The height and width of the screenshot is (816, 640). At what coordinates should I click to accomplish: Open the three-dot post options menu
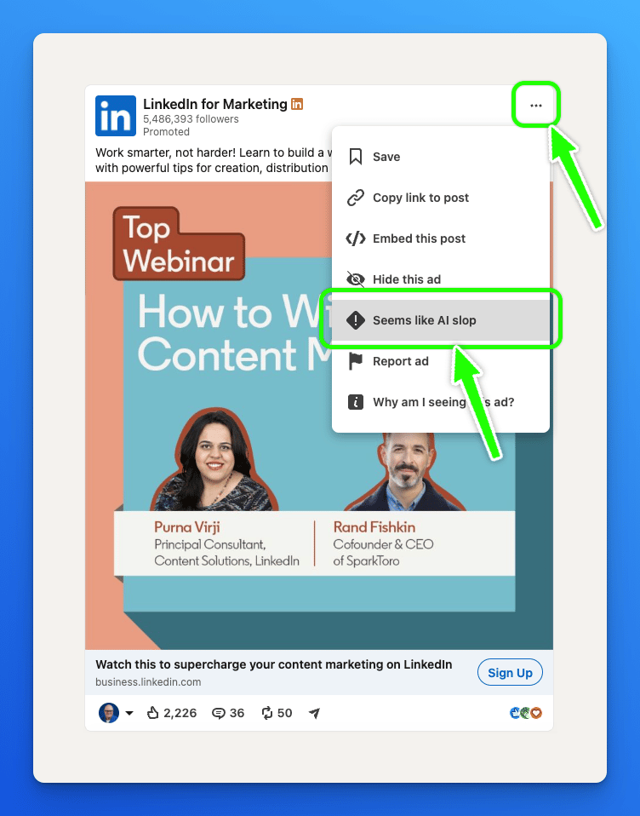(535, 106)
